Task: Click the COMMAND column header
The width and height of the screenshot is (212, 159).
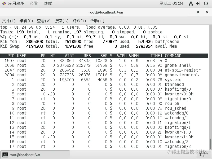Action: coord(173,56)
